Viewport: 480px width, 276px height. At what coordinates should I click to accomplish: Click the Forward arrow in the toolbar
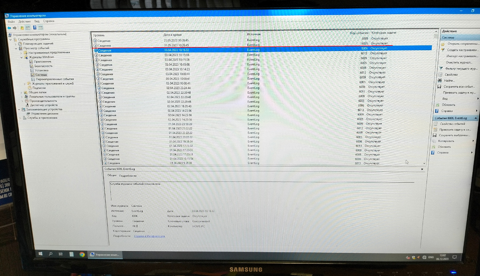[x=15, y=28]
